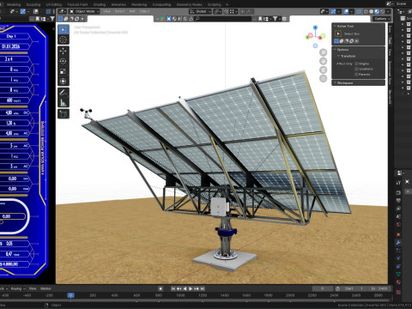This screenshot has height=309, width=412.
Task: Toggle rendered viewport shading mode
Action: point(382,11)
